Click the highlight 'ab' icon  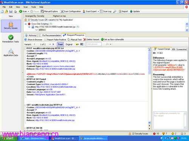77,44
